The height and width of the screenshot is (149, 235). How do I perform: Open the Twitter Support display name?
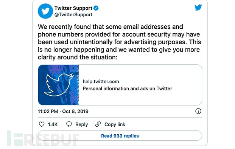tap(73, 8)
